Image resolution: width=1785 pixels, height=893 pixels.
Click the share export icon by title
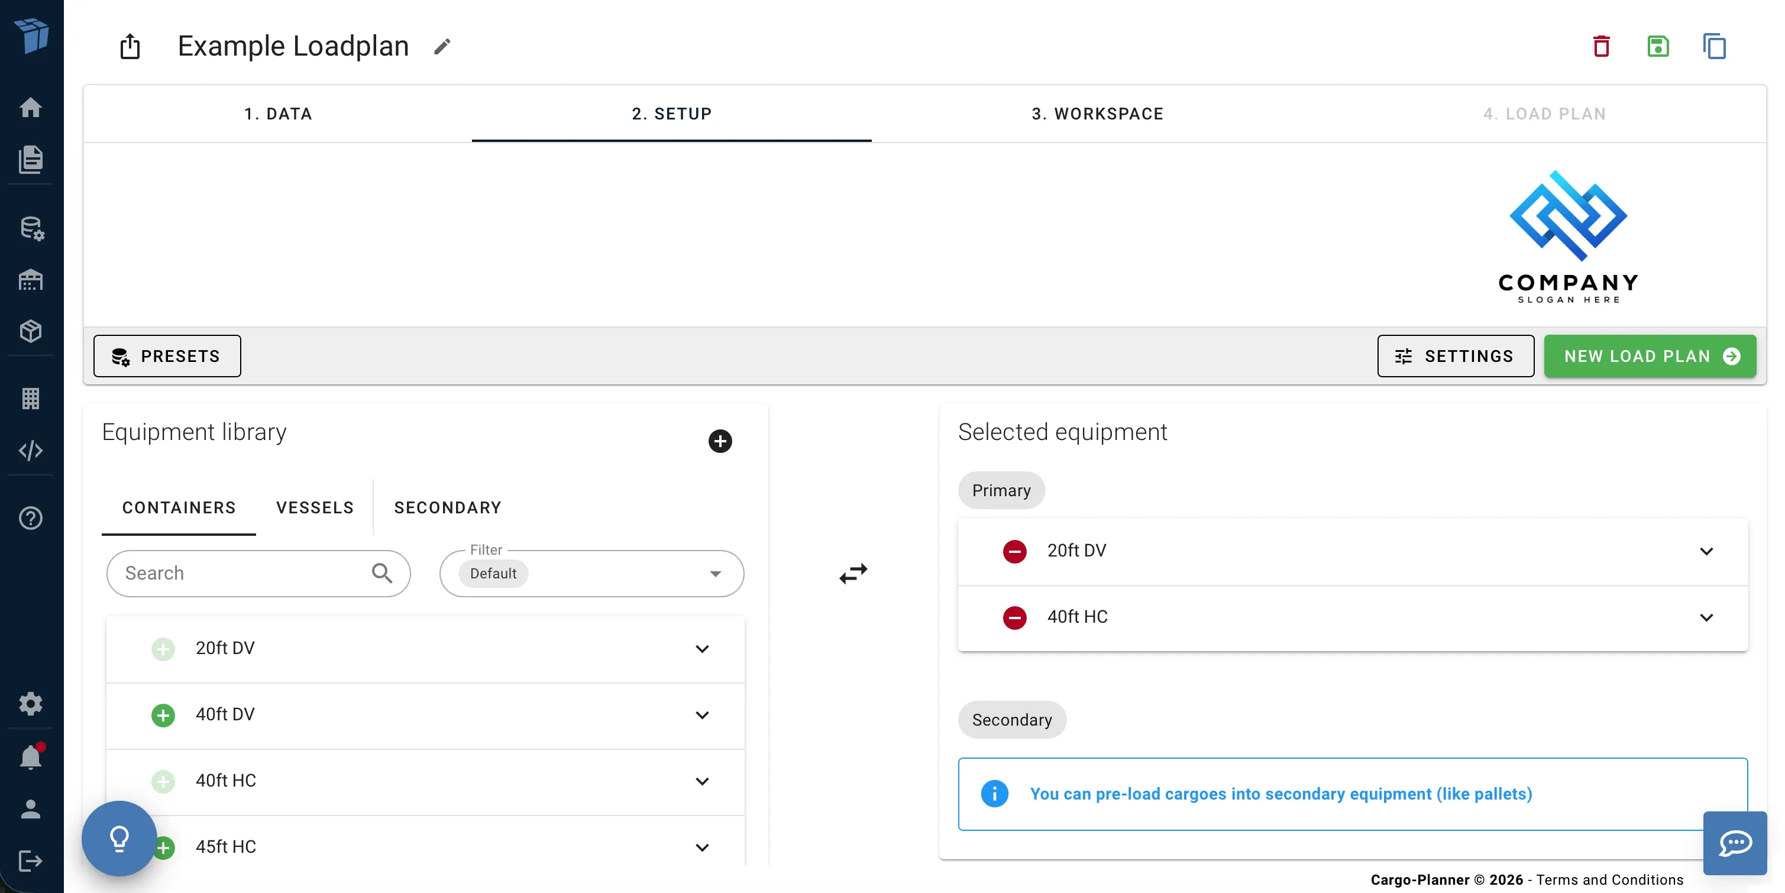[130, 46]
